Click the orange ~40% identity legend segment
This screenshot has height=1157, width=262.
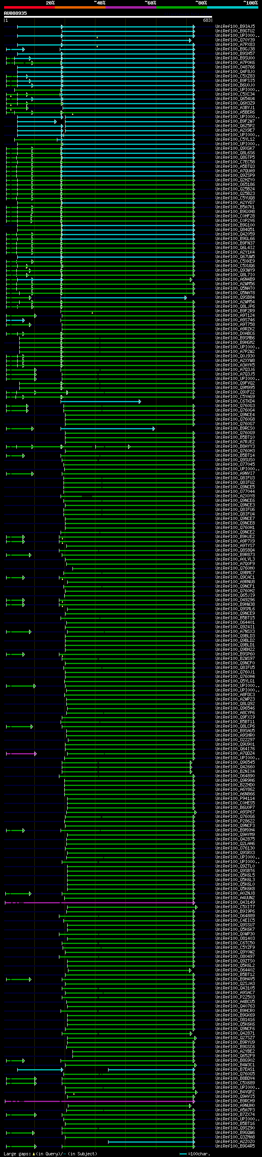pyautogui.click(x=80, y=7)
